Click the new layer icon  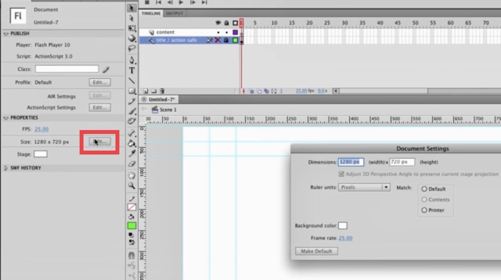[x=145, y=91]
